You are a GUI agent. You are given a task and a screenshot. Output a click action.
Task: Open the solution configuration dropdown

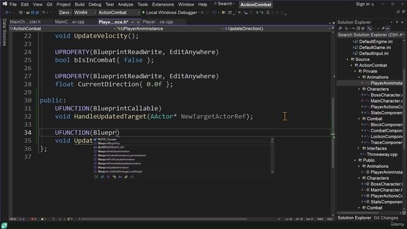coord(65,13)
